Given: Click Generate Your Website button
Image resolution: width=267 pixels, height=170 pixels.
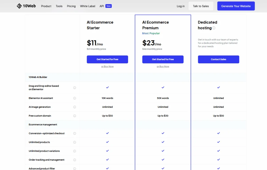Looking at the screenshot, I should tap(236, 6).
